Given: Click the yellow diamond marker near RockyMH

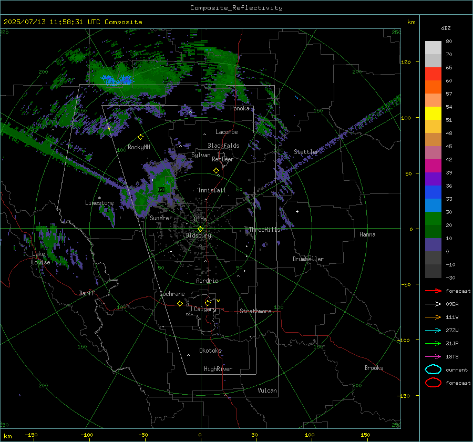Looking at the screenshot, I should [140, 137].
